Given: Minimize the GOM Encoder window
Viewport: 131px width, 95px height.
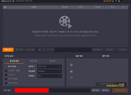Looking at the screenshot, I should tap(123, 1).
